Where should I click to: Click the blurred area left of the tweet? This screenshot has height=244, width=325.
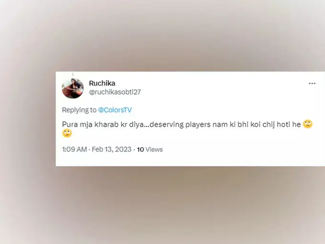tap(28, 119)
